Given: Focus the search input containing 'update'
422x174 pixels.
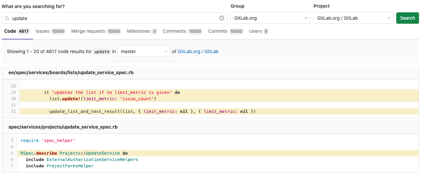Looking at the screenshot, I should (x=114, y=18).
